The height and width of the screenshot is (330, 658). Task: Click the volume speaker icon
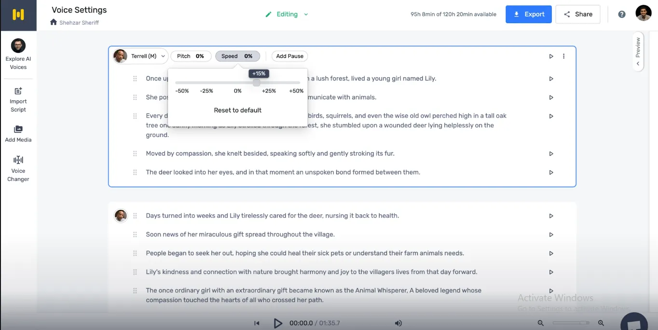pos(398,323)
